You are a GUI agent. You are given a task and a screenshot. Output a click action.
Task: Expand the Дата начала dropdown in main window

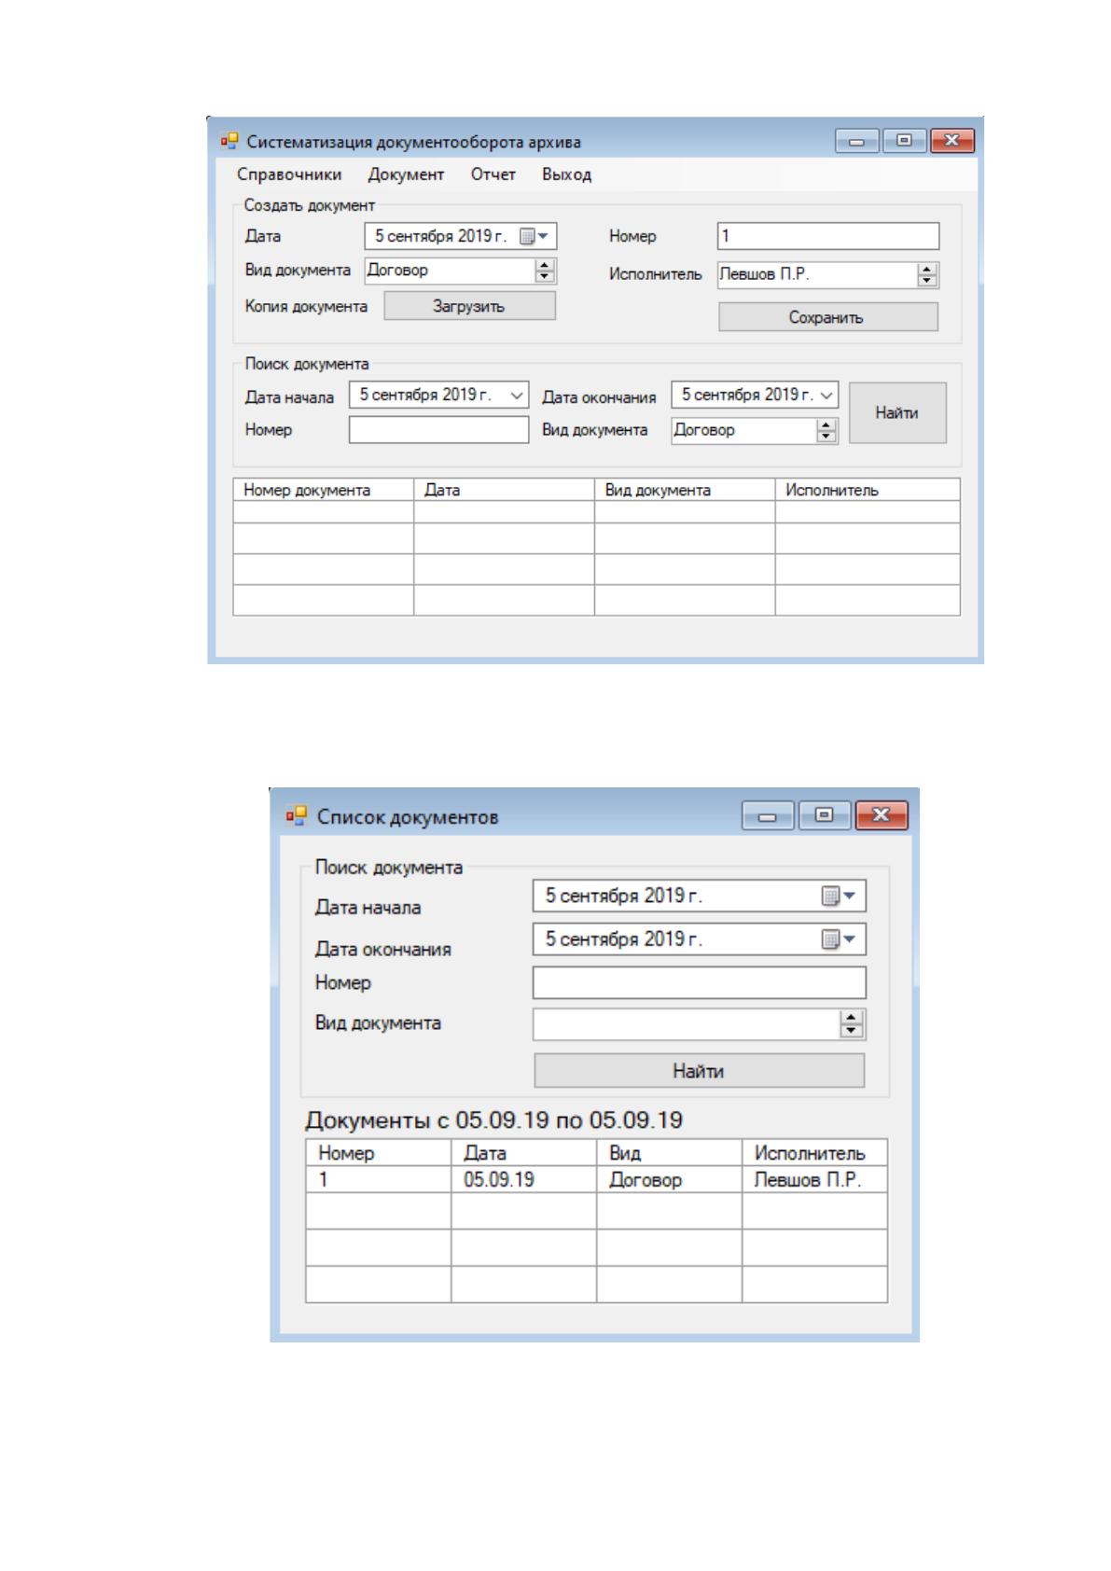click(x=517, y=396)
